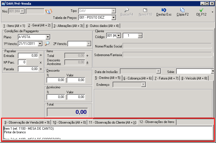Click the item observations text area
Image resolution: width=216 pixels, height=143 pixels.
point(108,132)
